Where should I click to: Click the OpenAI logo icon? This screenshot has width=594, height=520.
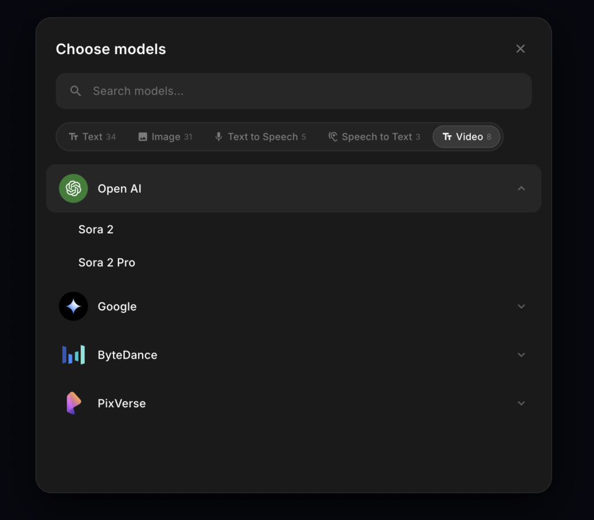coord(74,189)
